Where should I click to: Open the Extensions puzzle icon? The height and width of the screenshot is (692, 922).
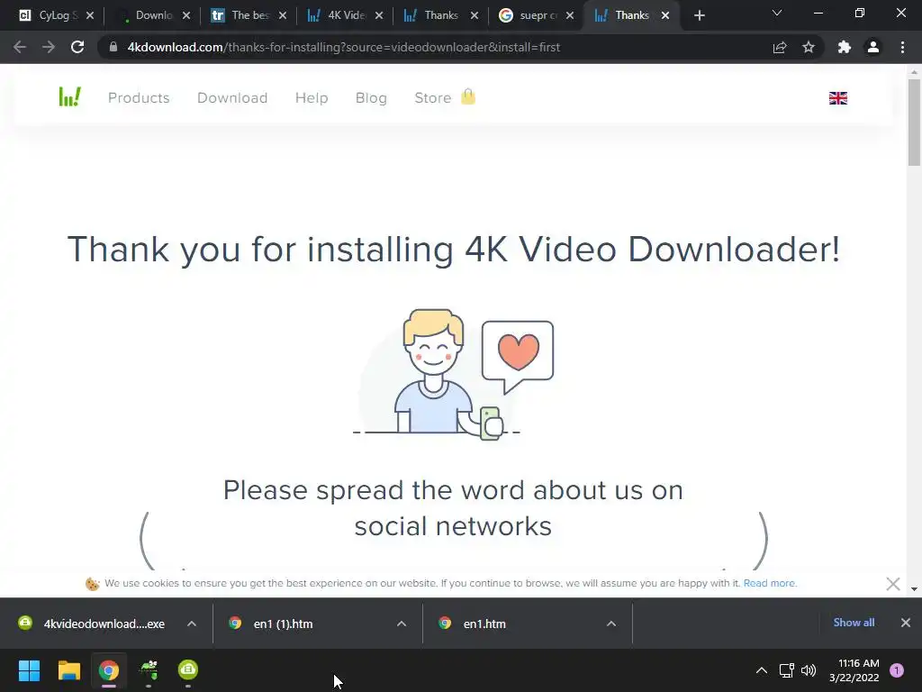pyautogui.click(x=845, y=47)
